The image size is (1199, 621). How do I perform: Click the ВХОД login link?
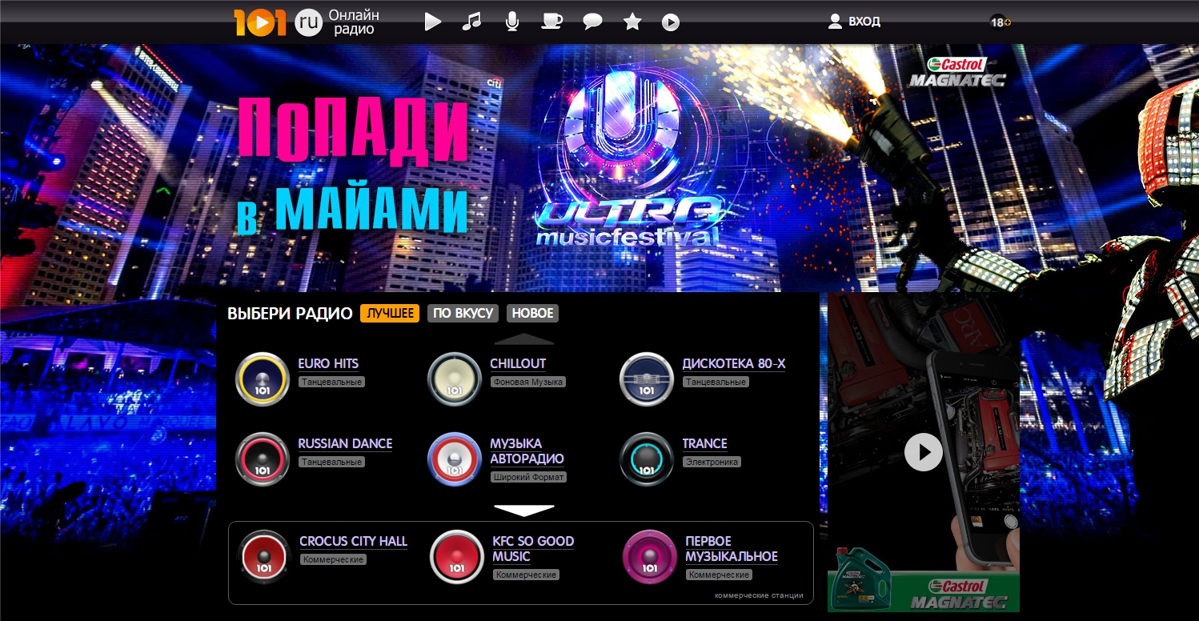[864, 22]
